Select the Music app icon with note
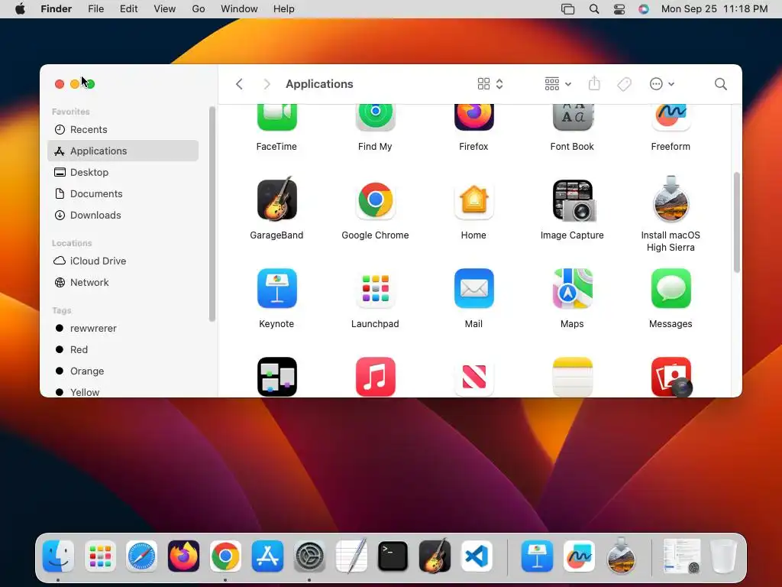782x587 pixels. coord(375,377)
